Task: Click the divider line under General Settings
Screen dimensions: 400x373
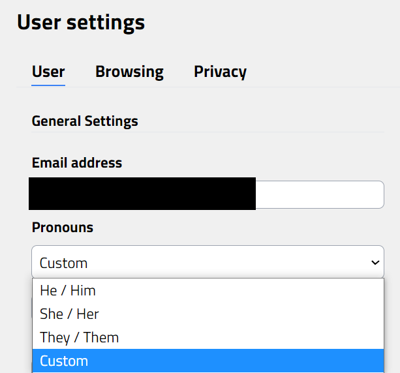Action: [x=208, y=132]
